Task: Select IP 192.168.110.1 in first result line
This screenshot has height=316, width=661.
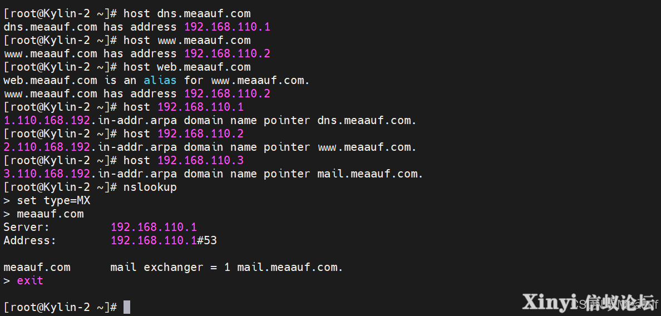Action: (x=227, y=27)
